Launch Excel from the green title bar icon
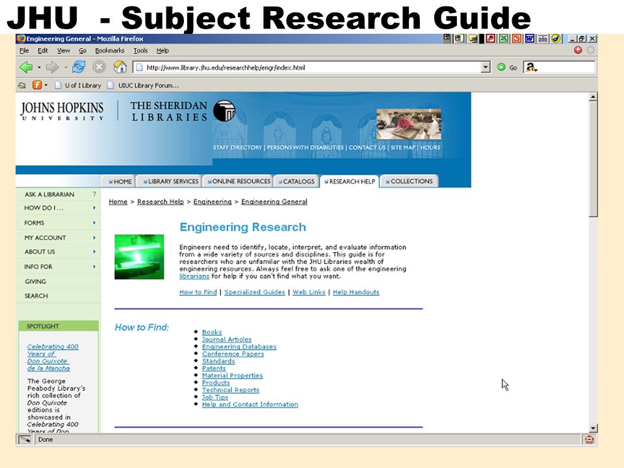This screenshot has width=624, height=468. (503, 38)
